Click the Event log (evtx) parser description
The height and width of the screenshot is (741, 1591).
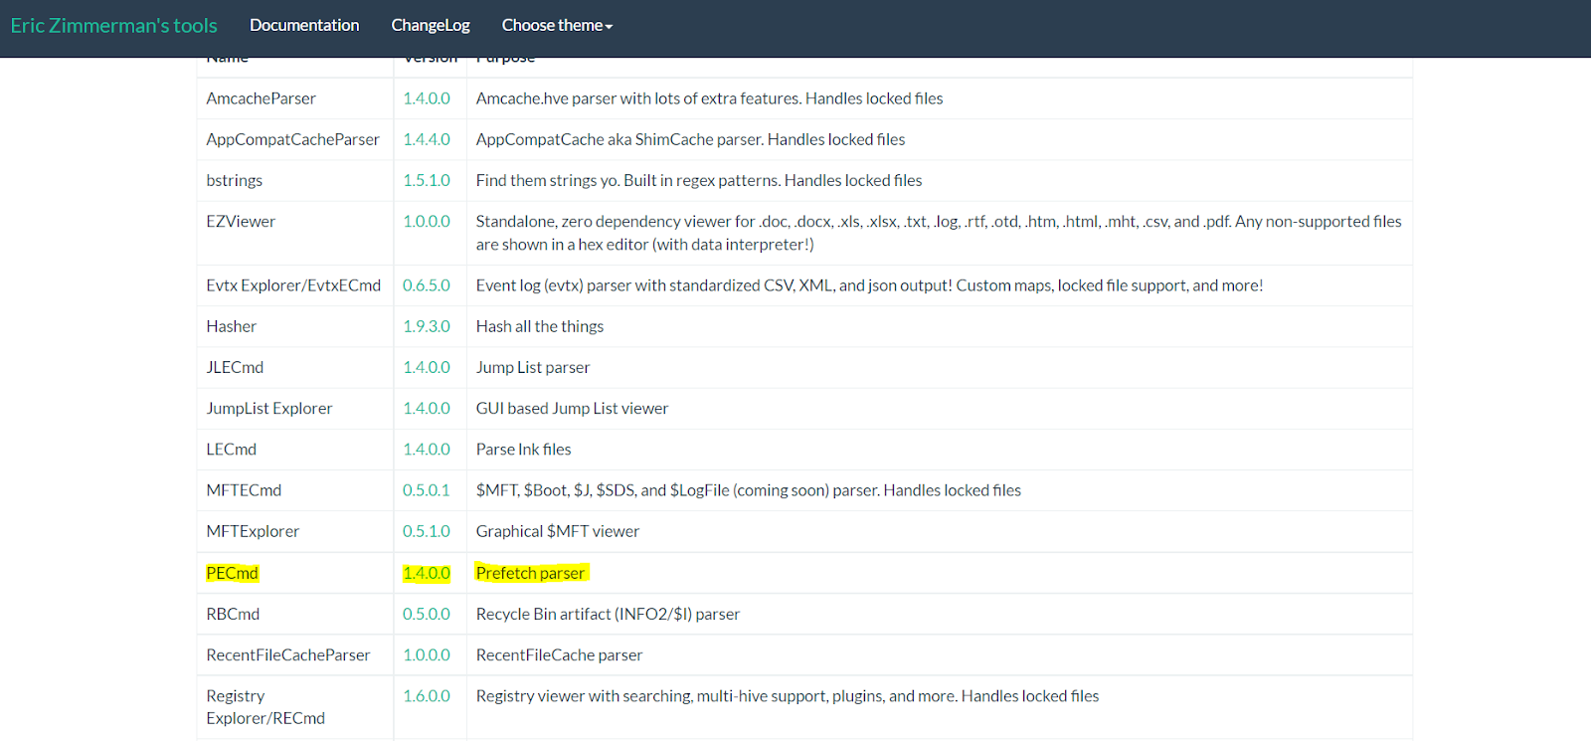[869, 285]
